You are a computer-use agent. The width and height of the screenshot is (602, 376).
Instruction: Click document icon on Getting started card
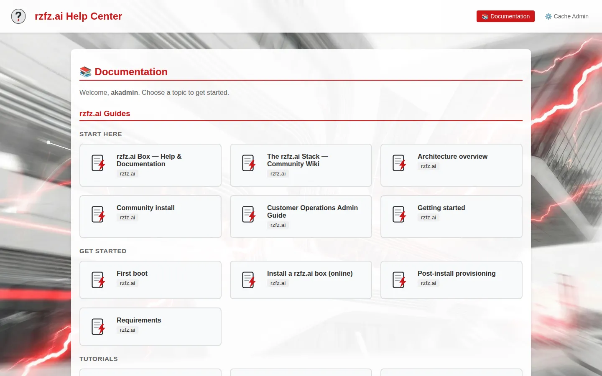coord(399,214)
